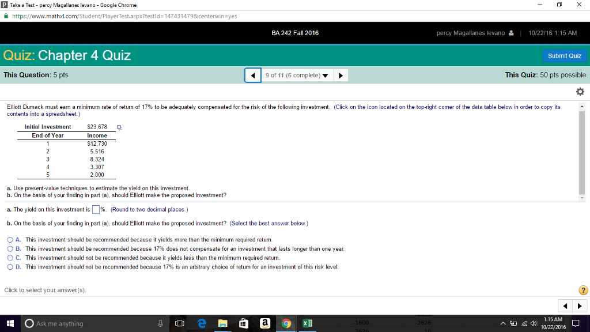Screen dimensions: 590x332
Task: Click the 'BA 242 Fall 2016' course title
Action: click(x=295, y=33)
